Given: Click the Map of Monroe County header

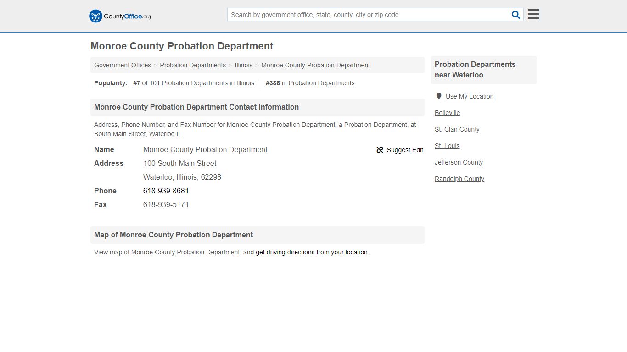Looking at the screenshot, I should (x=258, y=235).
